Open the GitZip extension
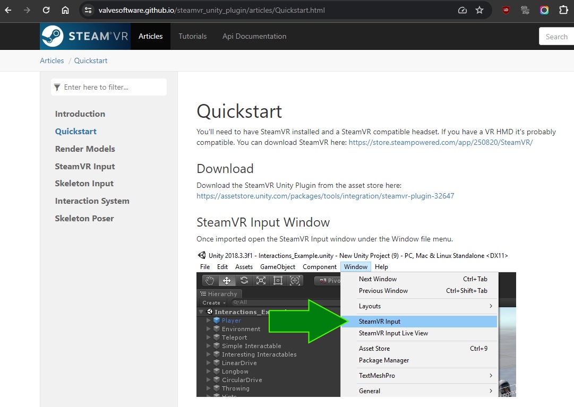574x407 pixels. tap(525, 10)
